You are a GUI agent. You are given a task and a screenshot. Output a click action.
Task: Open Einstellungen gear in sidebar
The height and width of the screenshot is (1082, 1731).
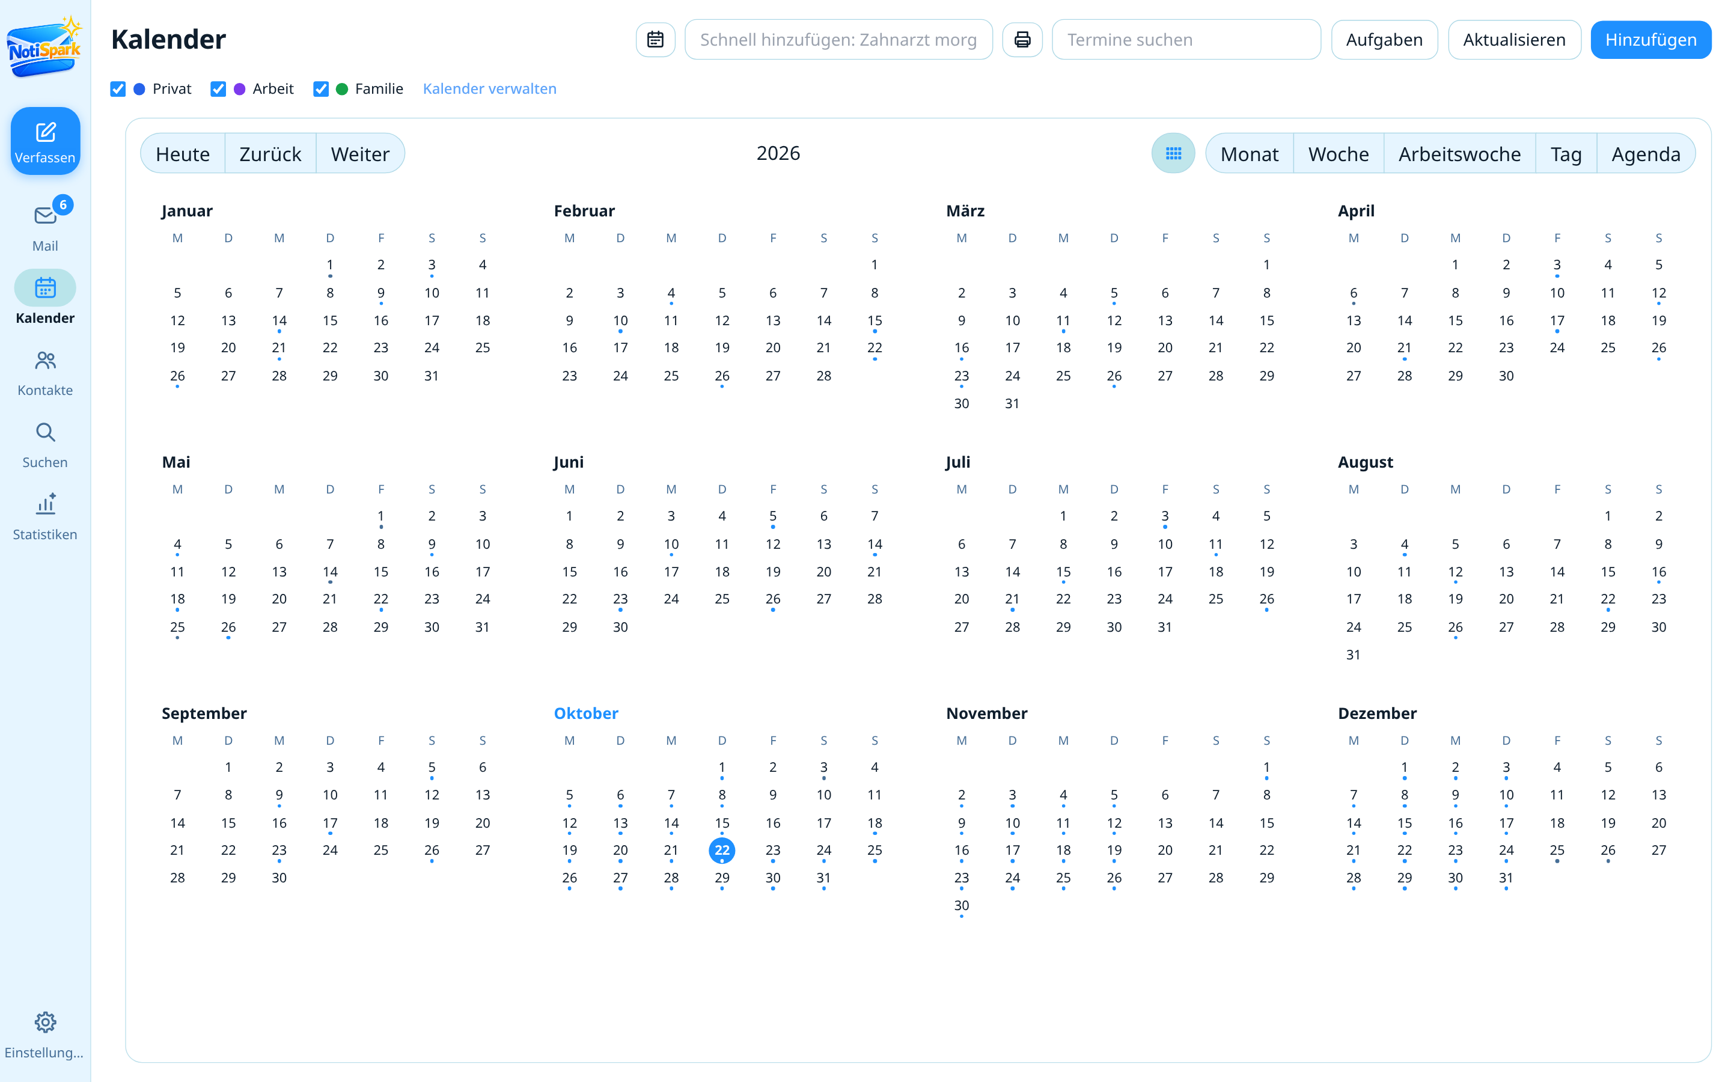(45, 1035)
